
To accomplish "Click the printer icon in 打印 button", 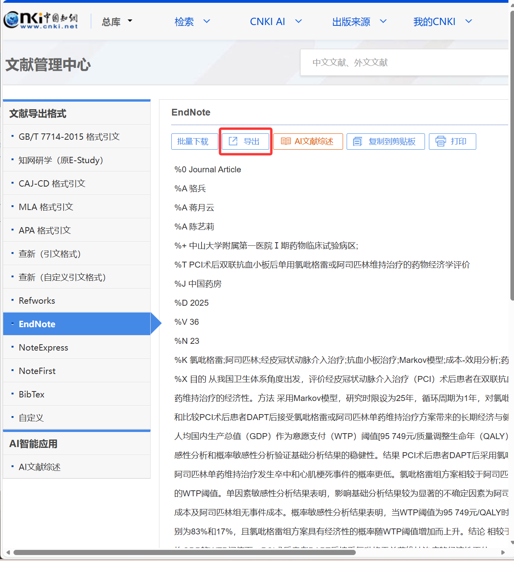I will (440, 141).
